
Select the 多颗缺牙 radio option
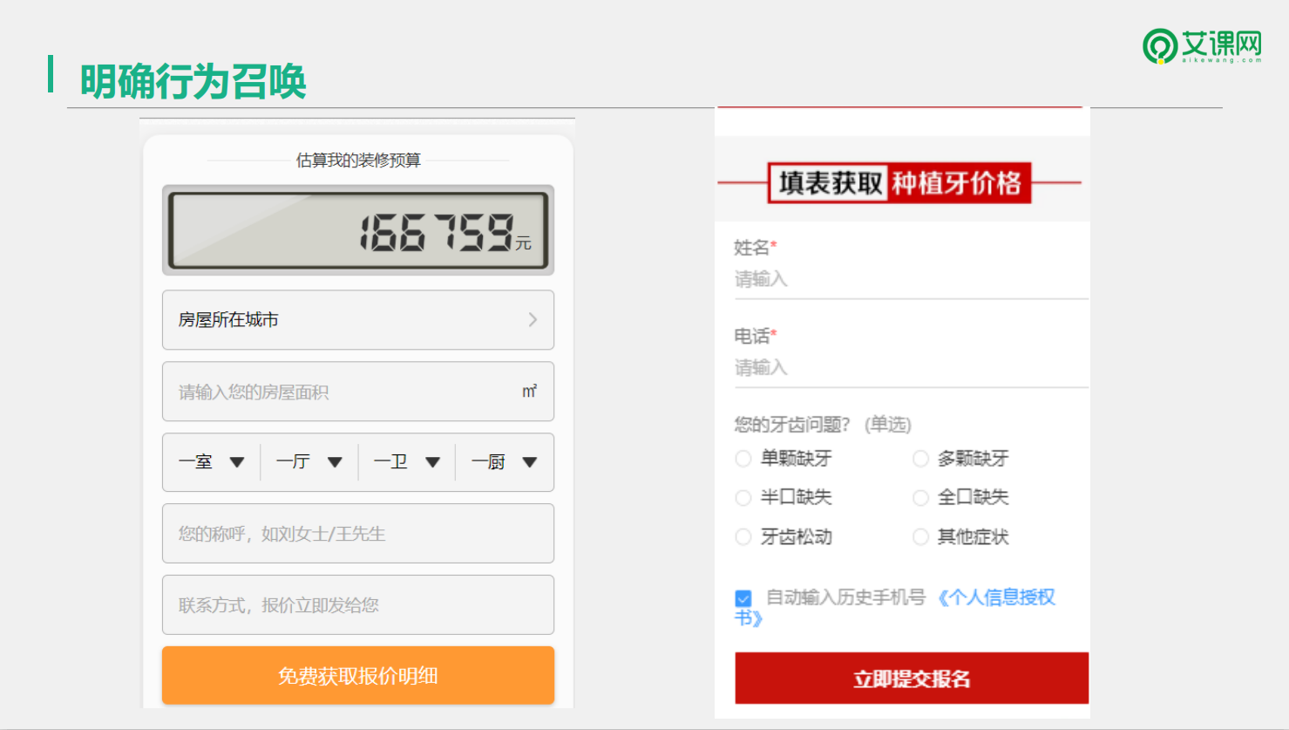coord(920,459)
